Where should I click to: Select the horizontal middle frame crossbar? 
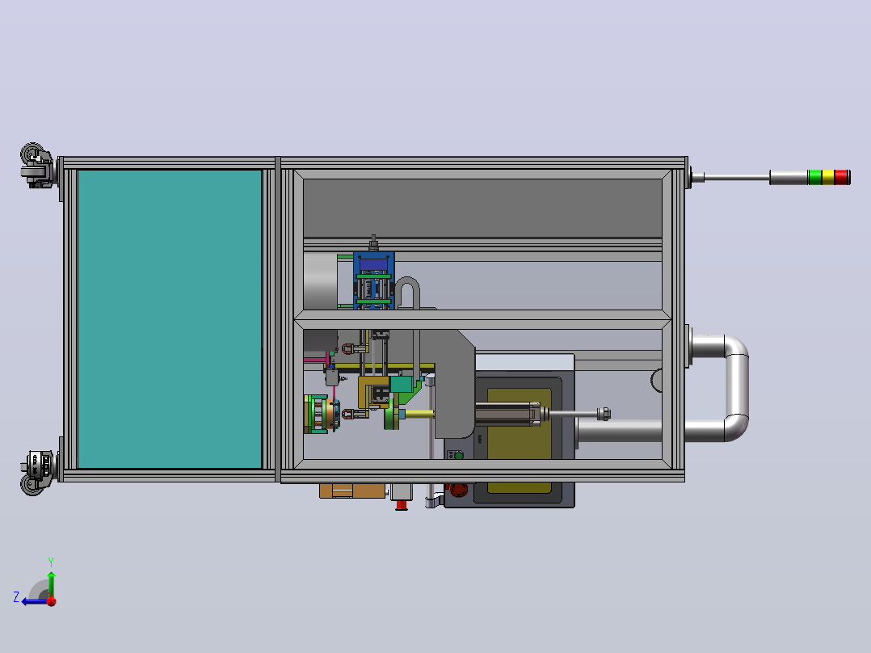click(x=482, y=319)
